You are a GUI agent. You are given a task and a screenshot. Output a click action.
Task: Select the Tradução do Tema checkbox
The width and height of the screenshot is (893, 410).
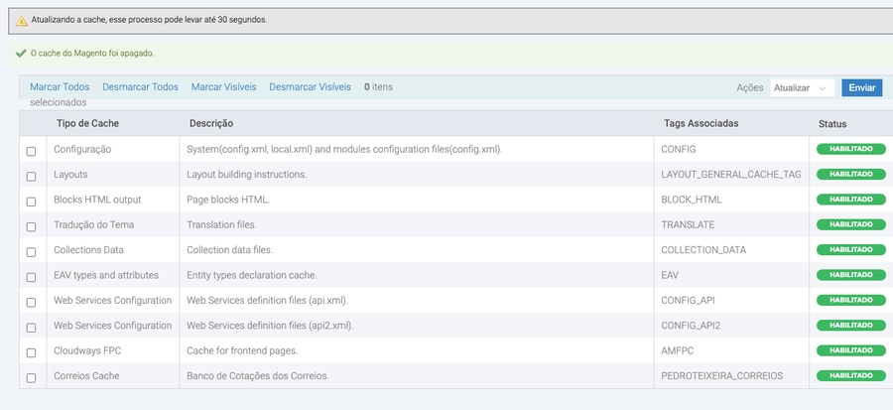pyautogui.click(x=31, y=225)
